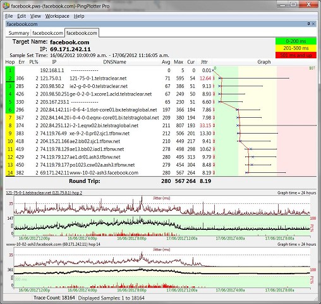Click the PingPlotter app icon in title bar
This screenshot has width=321, height=304.
[6, 6]
